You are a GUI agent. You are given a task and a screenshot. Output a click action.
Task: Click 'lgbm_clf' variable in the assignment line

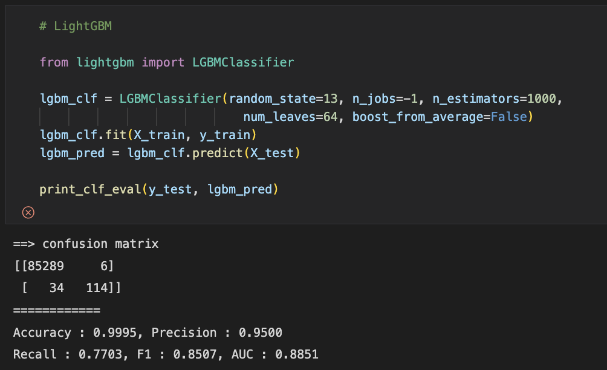coord(68,99)
